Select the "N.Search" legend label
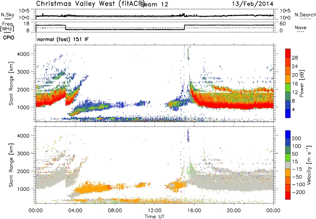Screen dimensions: 316x219 [305, 15]
